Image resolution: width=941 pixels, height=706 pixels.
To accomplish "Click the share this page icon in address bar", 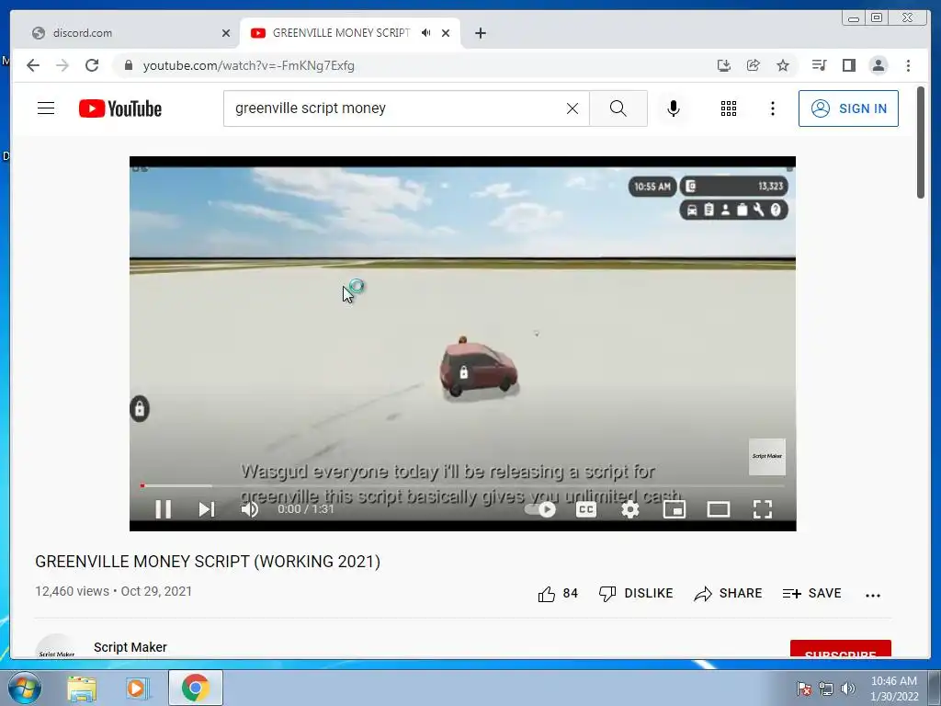I will 754,65.
